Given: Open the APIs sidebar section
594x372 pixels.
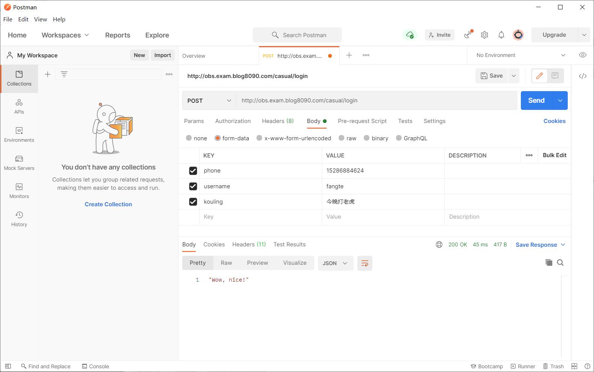Looking at the screenshot, I should click(x=19, y=106).
